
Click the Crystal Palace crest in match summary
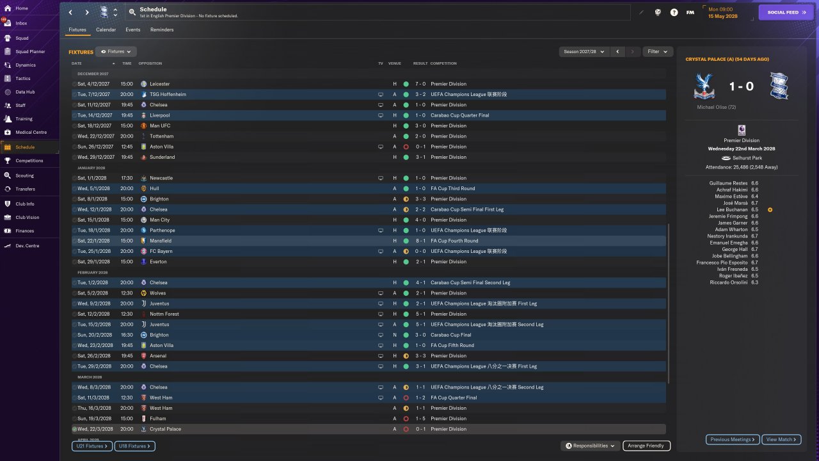[704, 86]
